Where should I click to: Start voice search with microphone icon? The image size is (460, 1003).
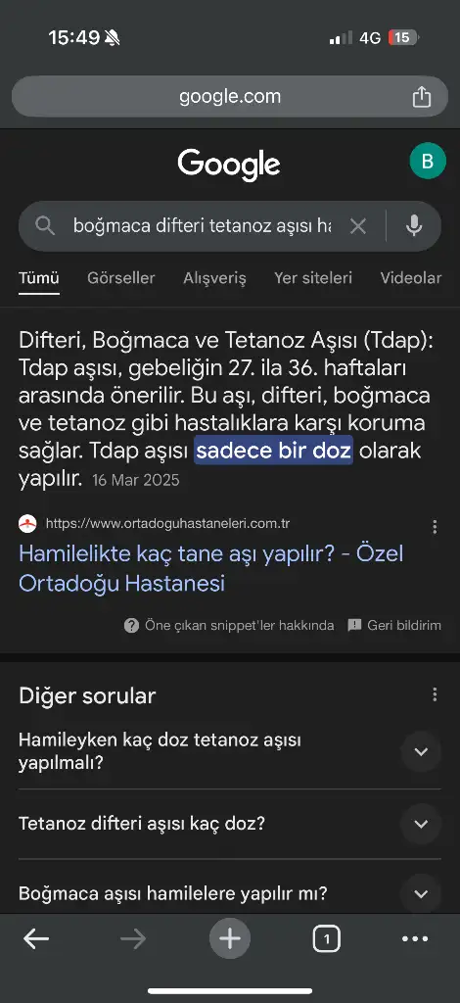414,226
